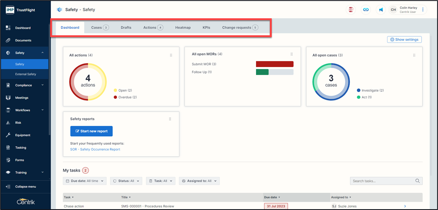438x210 pixels.
Task: Click the Equipment wrench icon
Action: tap(8, 135)
